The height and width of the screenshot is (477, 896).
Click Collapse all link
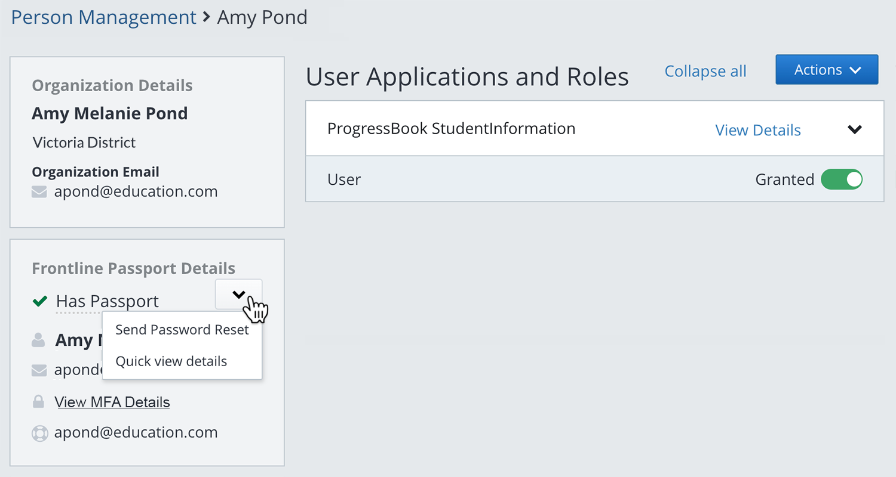click(x=705, y=71)
